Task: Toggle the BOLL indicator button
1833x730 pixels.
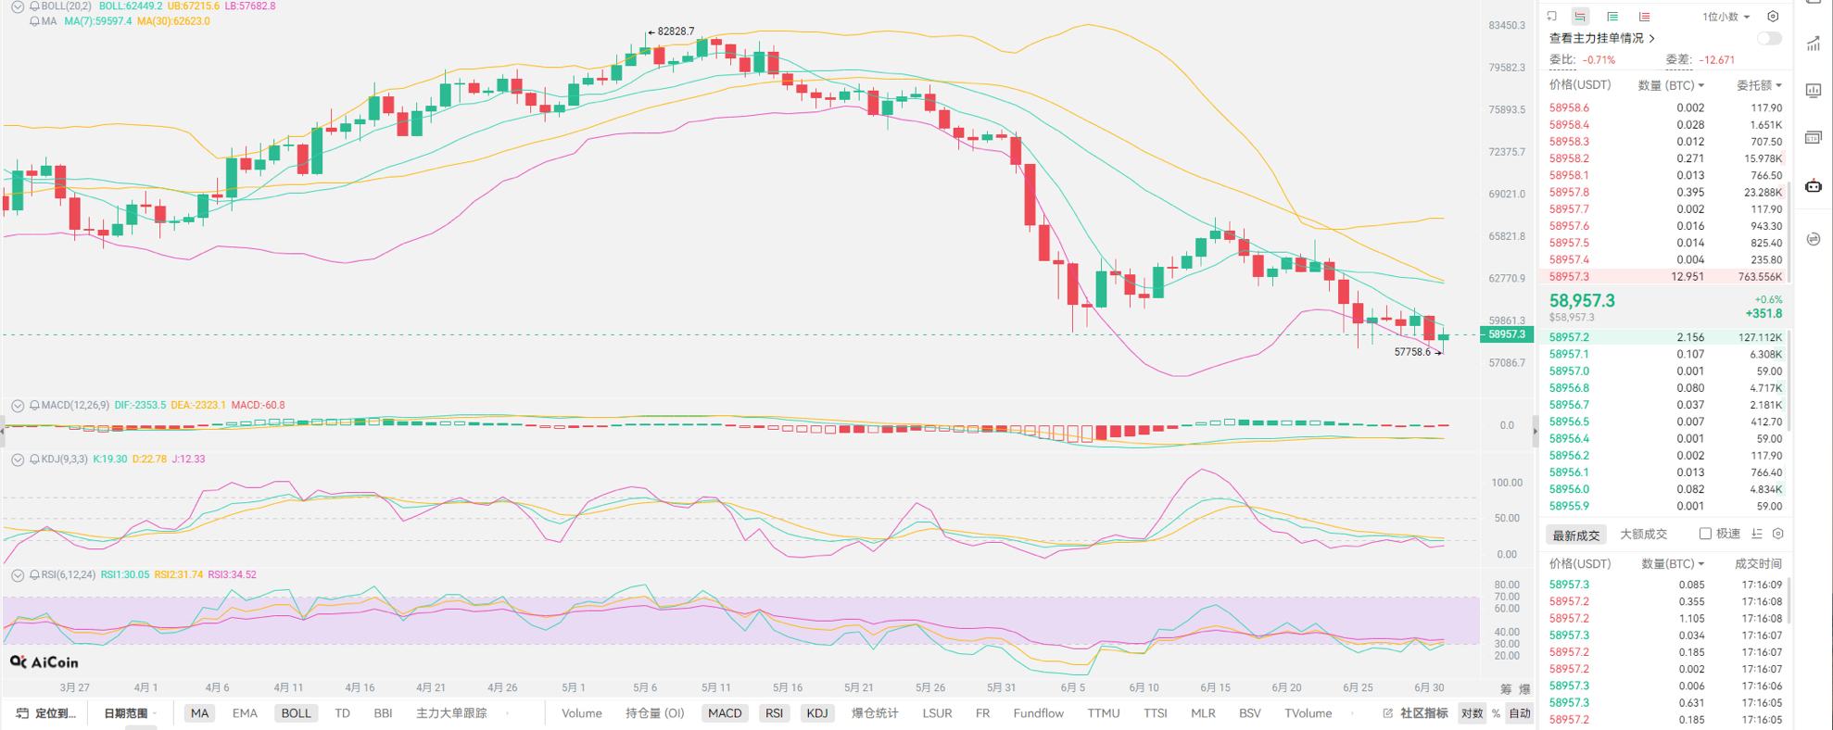Action: (x=296, y=713)
